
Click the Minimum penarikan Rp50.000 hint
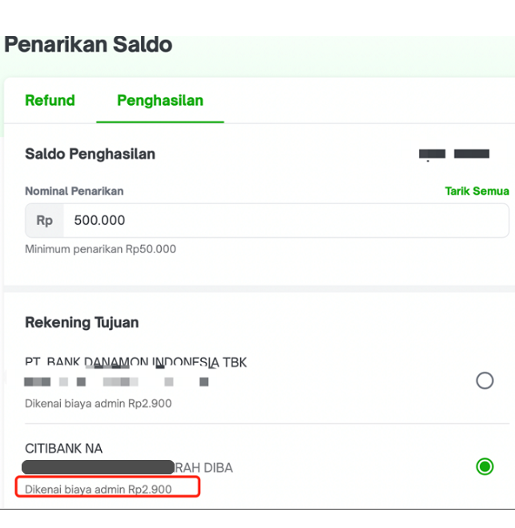point(100,249)
